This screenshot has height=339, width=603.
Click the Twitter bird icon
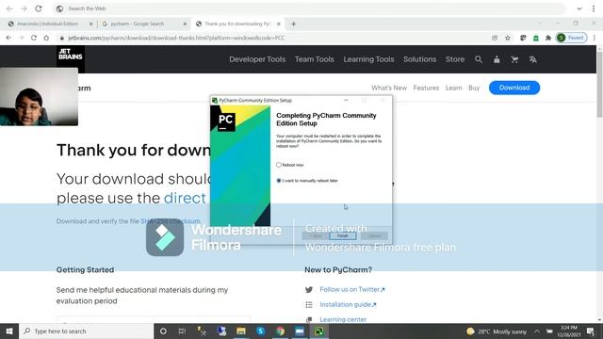pos(309,289)
